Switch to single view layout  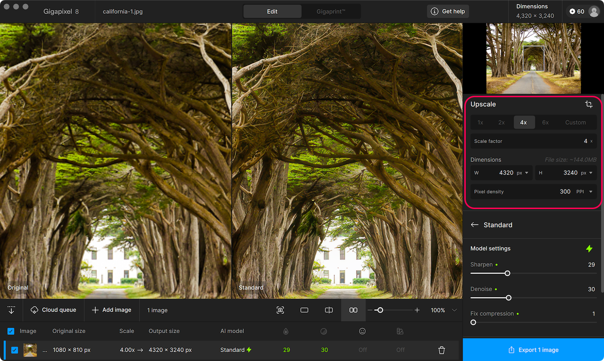(304, 310)
